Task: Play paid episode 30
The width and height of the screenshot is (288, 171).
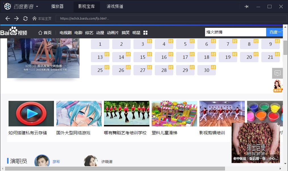Action: point(207,70)
